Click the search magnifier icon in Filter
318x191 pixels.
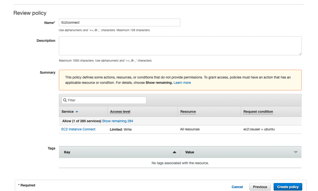[65, 100]
